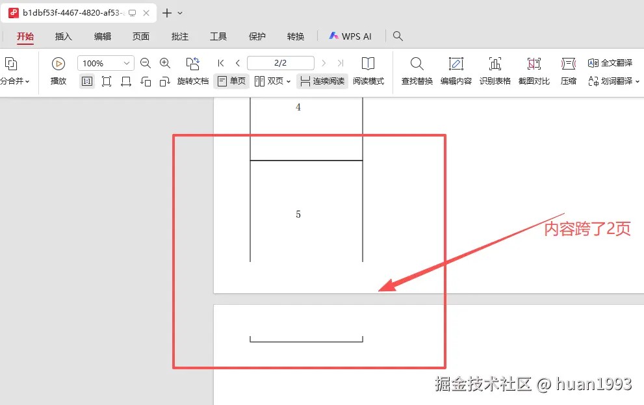Switch to the 编辑 tab
644x405 pixels.
(x=102, y=36)
